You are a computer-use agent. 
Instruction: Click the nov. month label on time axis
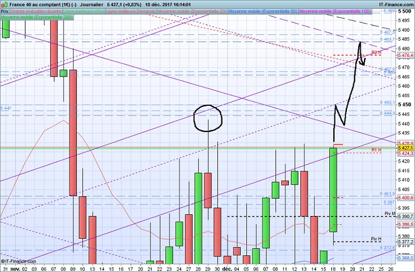coord(15,269)
